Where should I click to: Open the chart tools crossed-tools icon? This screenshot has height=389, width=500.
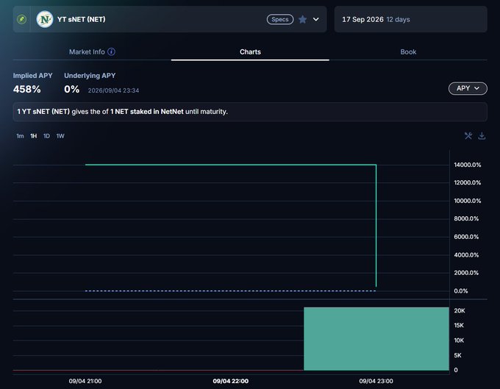click(x=468, y=136)
